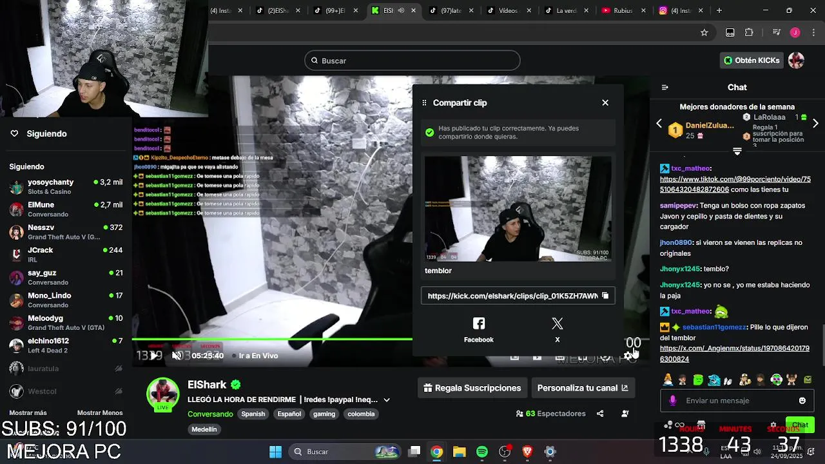Open browser extensions puzzle icon
Screen dimensions: 825x464
pos(749,32)
